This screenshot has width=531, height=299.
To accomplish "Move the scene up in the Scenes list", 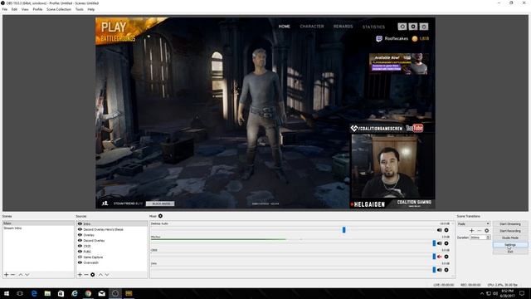I will (x=21, y=275).
